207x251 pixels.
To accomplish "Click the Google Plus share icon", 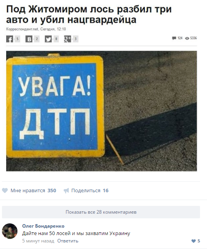I will [x=68, y=39].
